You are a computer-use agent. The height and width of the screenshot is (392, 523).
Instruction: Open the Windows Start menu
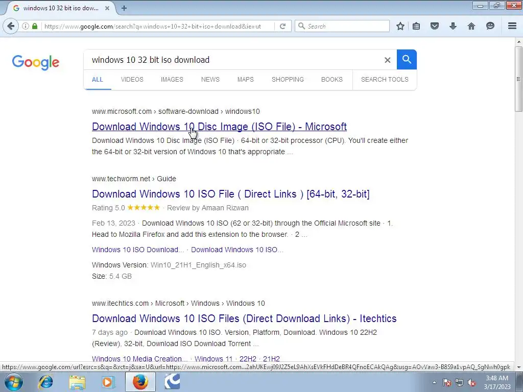coord(14,382)
